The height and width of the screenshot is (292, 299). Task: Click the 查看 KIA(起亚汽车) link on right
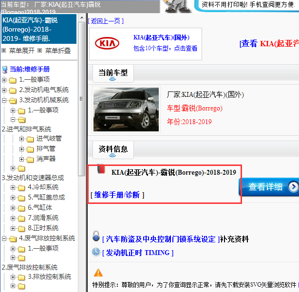point(269,43)
